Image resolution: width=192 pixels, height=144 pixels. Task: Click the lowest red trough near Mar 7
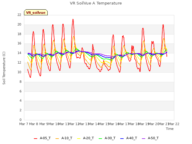pyautogui.click(x=30, y=77)
